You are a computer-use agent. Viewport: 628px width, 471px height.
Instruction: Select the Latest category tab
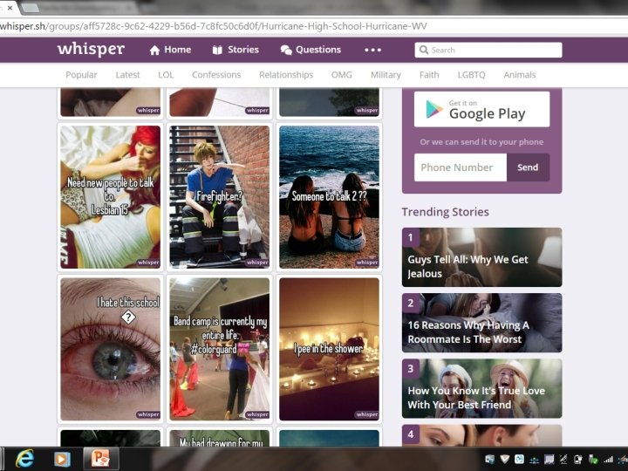(x=127, y=75)
